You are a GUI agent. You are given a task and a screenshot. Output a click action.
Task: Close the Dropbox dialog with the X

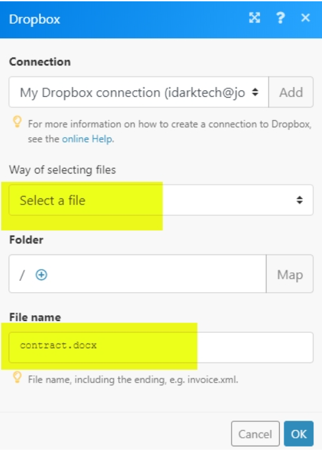point(306,18)
